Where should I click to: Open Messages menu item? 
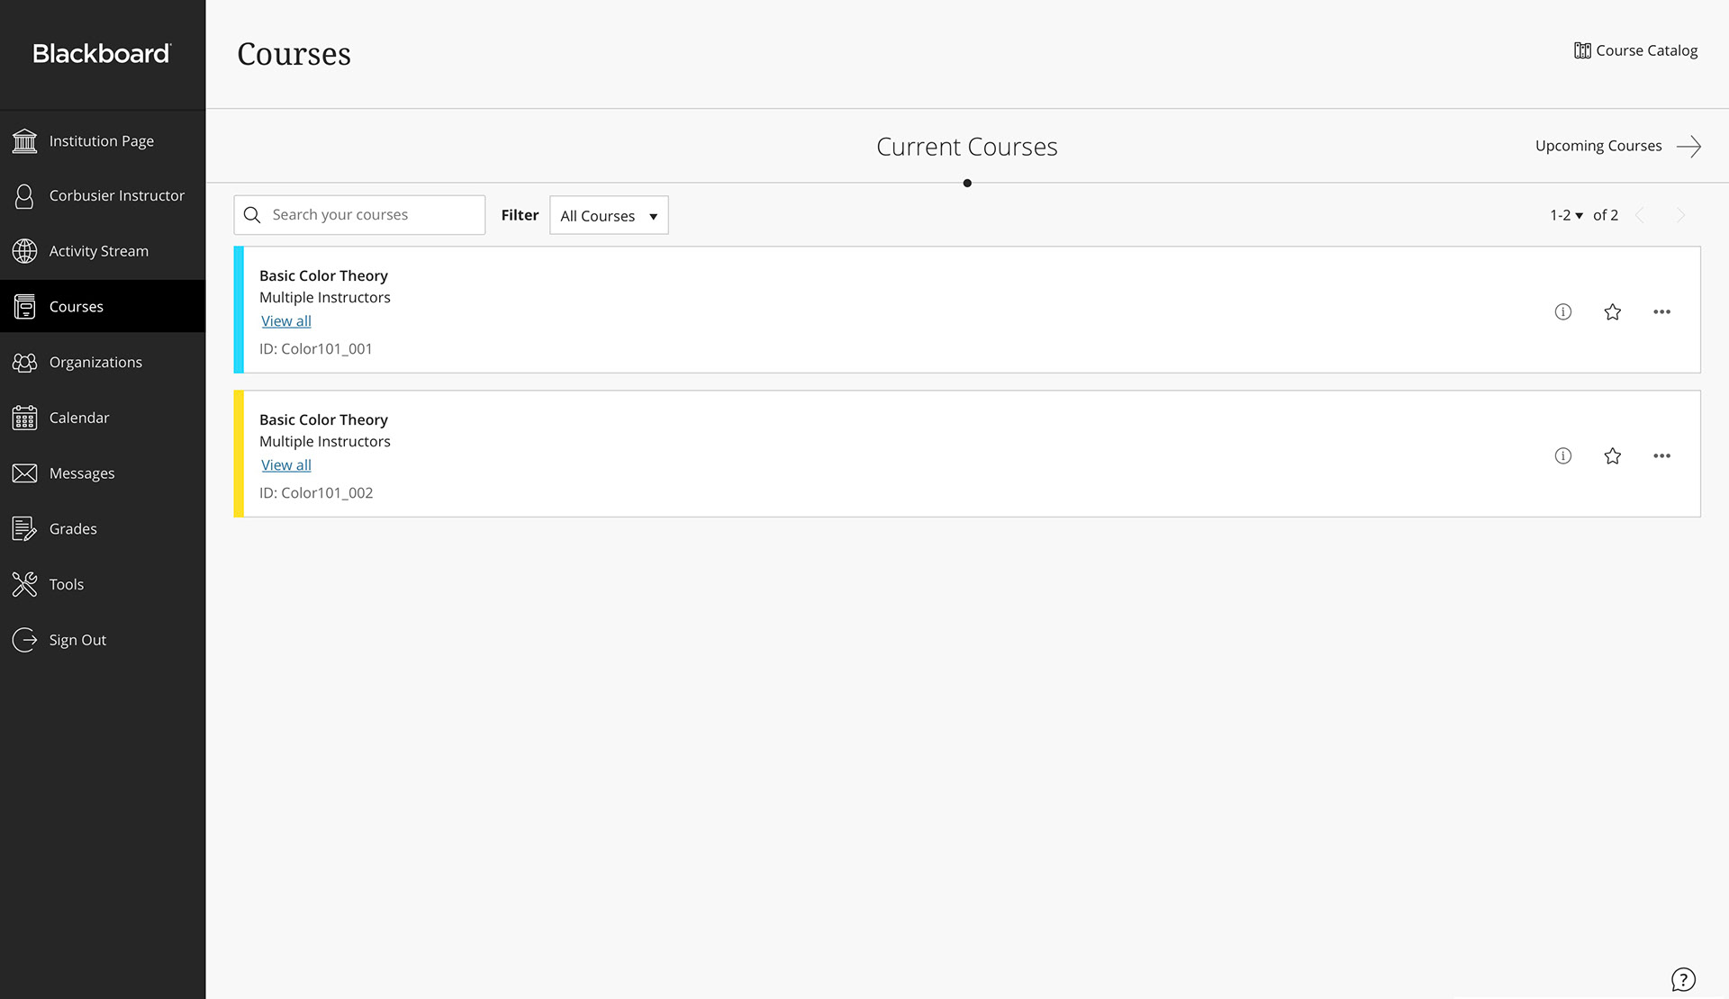103,473
